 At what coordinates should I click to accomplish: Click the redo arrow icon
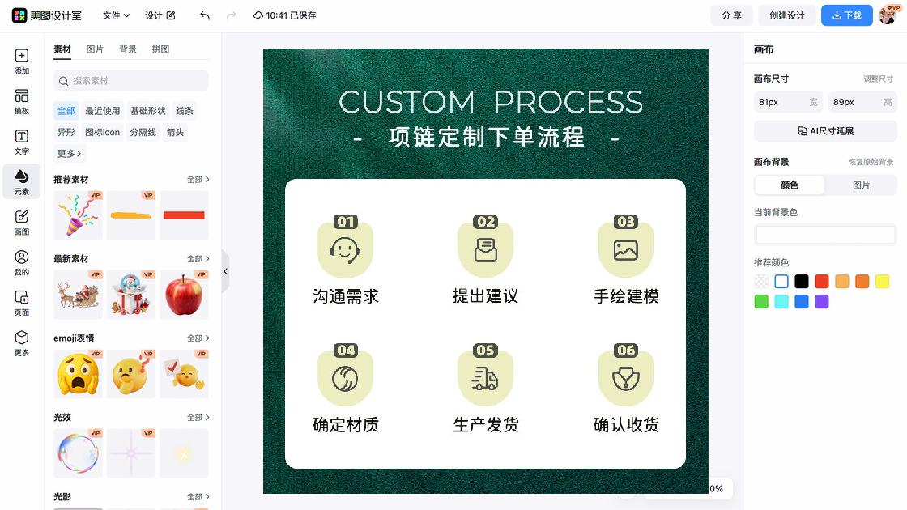click(x=232, y=15)
